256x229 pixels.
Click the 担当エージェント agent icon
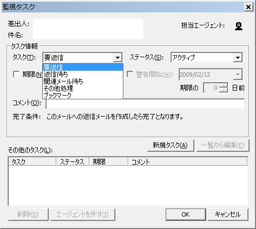(239, 26)
